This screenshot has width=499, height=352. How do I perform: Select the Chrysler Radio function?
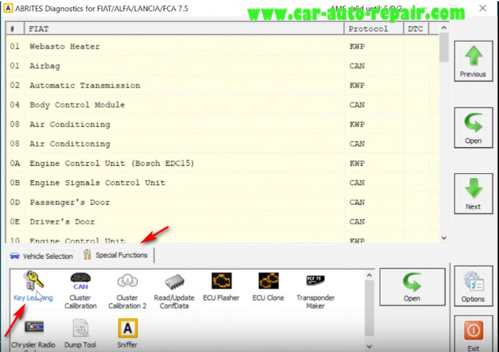pos(33,334)
